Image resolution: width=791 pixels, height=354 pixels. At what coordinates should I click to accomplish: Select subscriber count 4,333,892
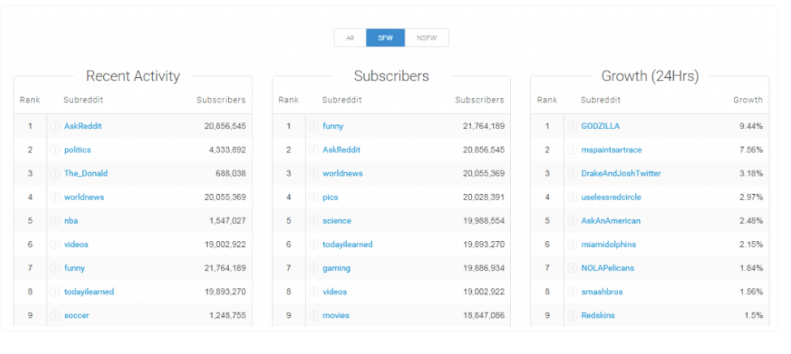[227, 149]
